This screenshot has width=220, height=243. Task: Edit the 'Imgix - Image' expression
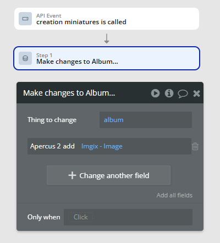tap(102, 146)
